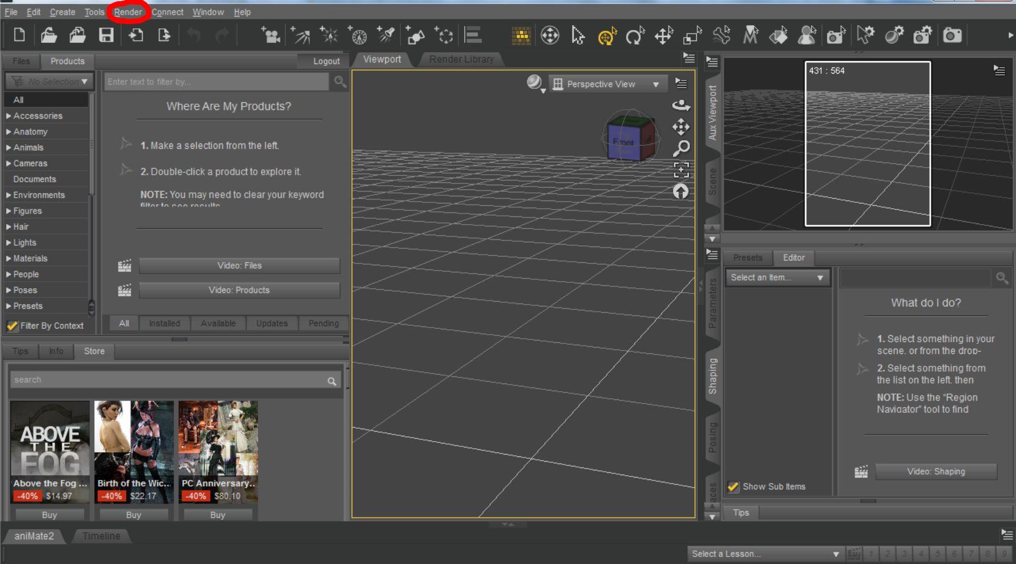
Task: Uncheck the Filter By Context checkbox
Action: click(x=12, y=326)
